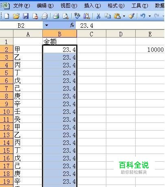
Task: Select column D header
Action: point(121,34)
